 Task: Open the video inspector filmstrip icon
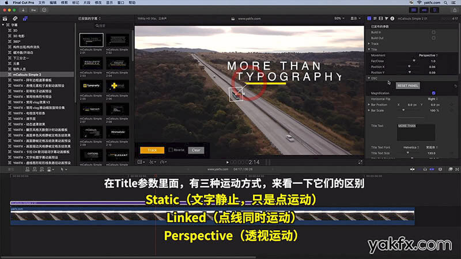(x=381, y=18)
